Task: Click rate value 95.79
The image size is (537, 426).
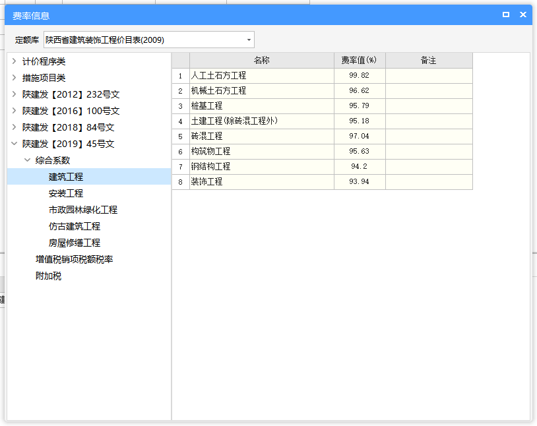Action: coord(360,106)
